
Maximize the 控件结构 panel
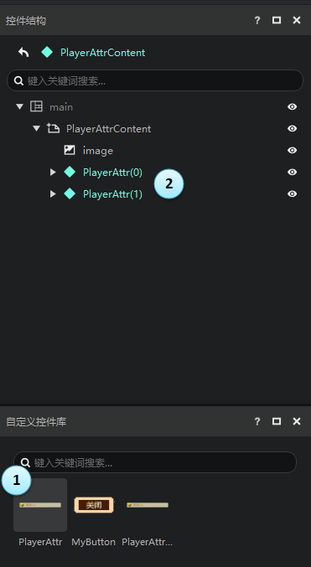pyautogui.click(x=277, y=20)
